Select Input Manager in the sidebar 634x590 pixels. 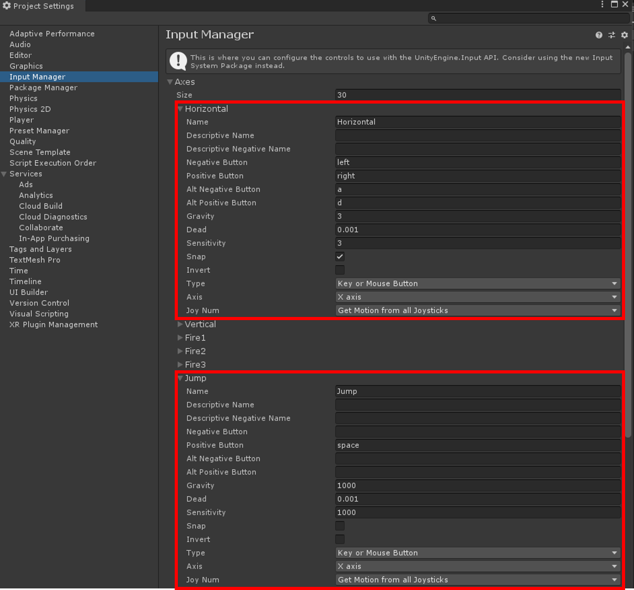(x=79, y=77)
